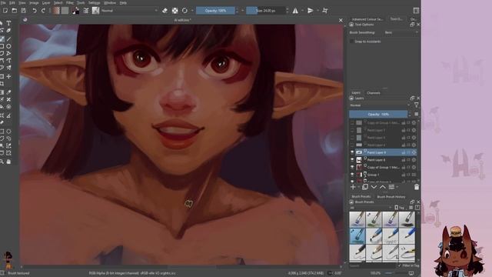Switch to Advanced Colour Selector tab
This screenshot has width=492, height=277.
pyautogui.click(x=367, y=19)
